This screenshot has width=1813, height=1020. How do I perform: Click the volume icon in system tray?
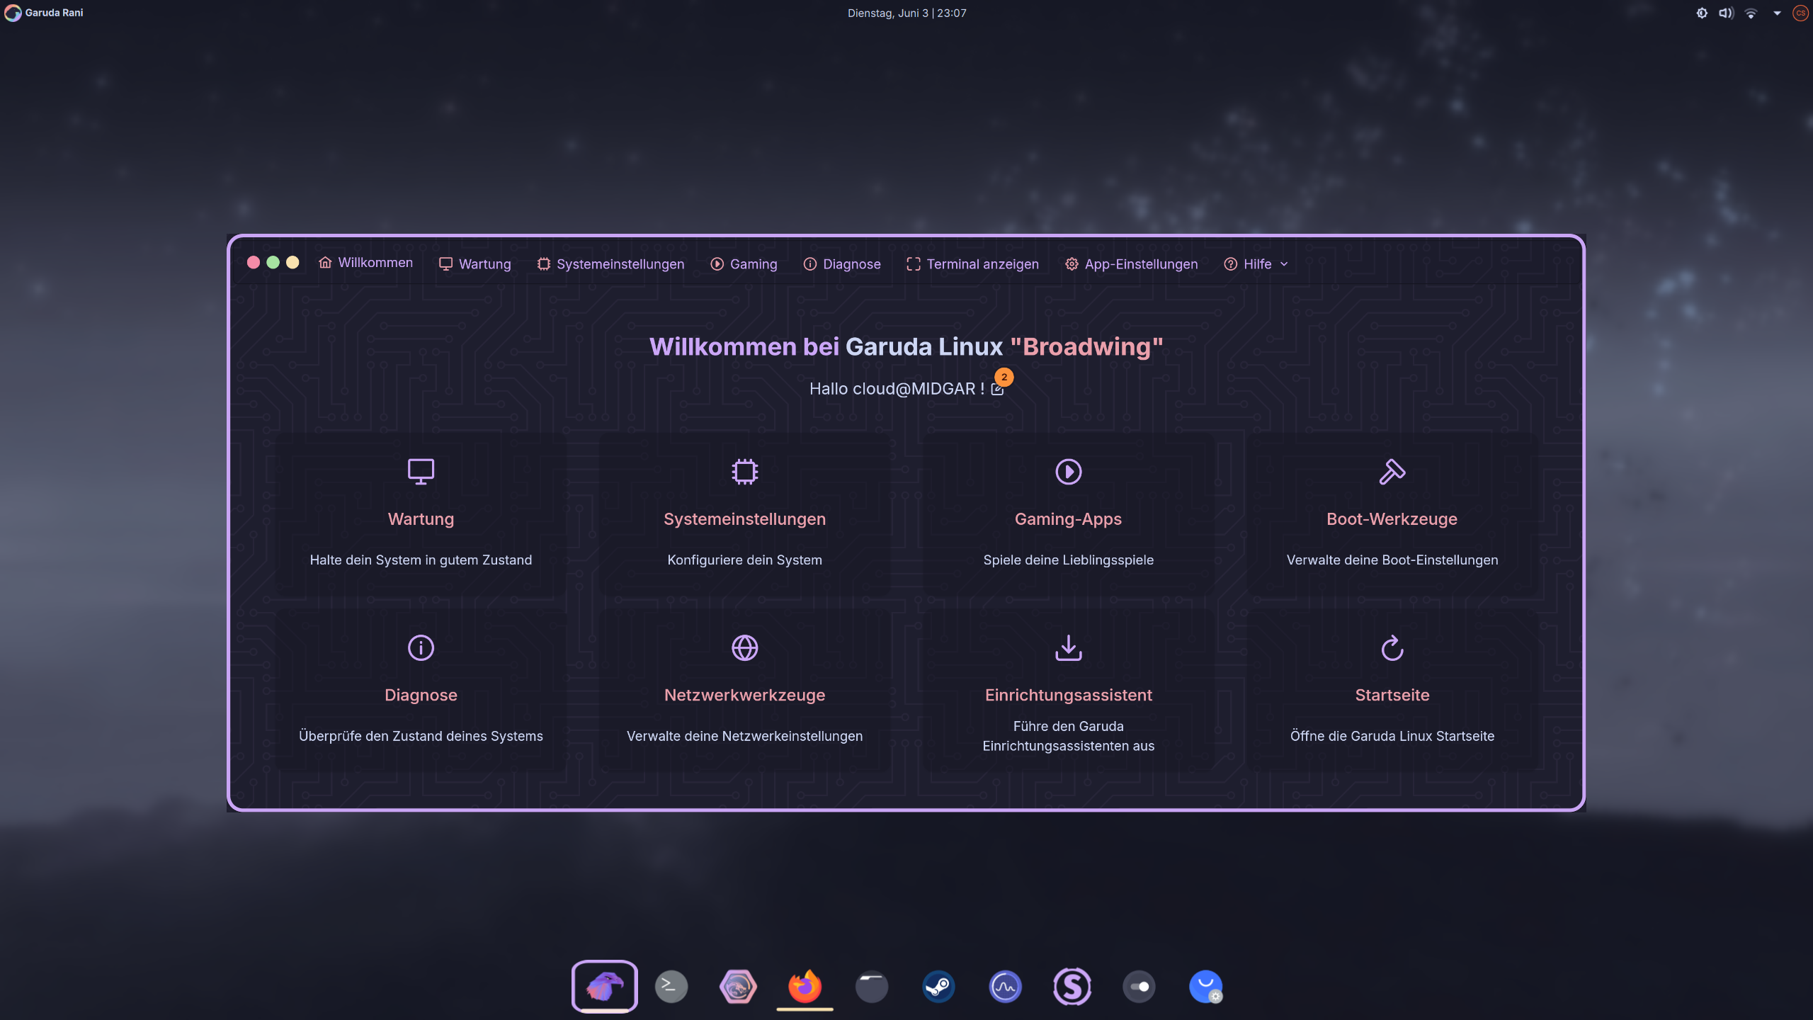tap(1726, 13)
